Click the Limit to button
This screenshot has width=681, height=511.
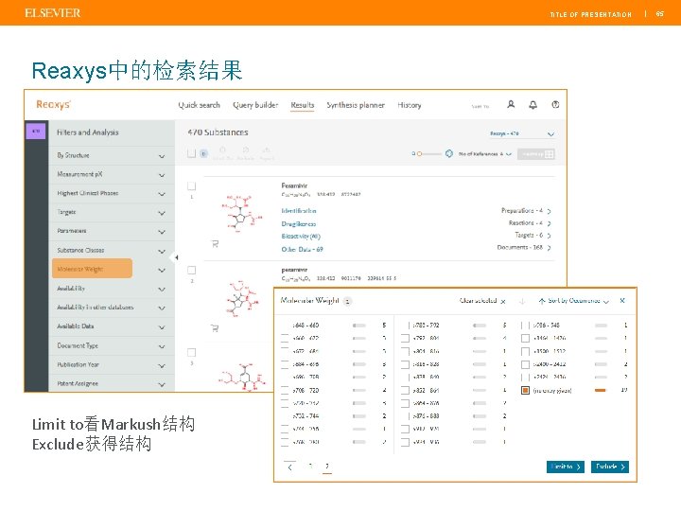pyautogui.click(x=566, y=467)
